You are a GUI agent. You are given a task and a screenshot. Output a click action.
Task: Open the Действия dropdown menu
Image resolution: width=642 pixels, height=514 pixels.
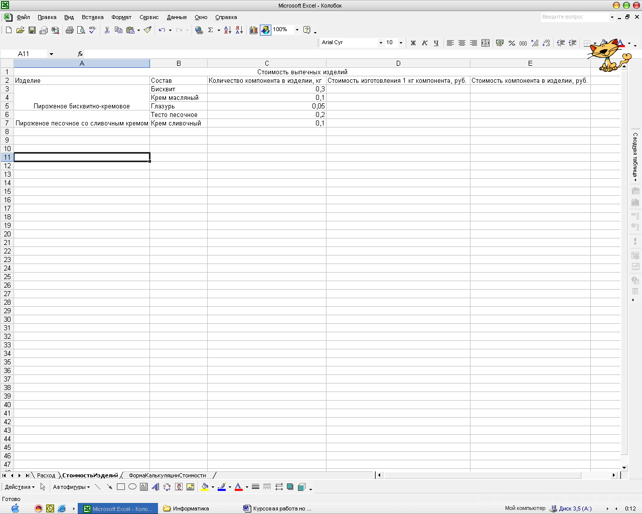20,487
